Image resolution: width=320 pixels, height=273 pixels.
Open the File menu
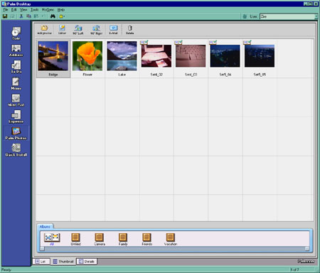(6, 9)
